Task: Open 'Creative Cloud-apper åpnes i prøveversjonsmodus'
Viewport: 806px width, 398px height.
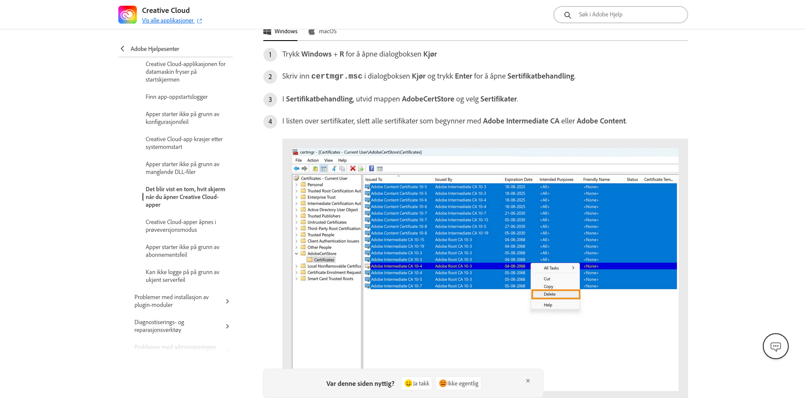Action: click(x=181, y=226)
